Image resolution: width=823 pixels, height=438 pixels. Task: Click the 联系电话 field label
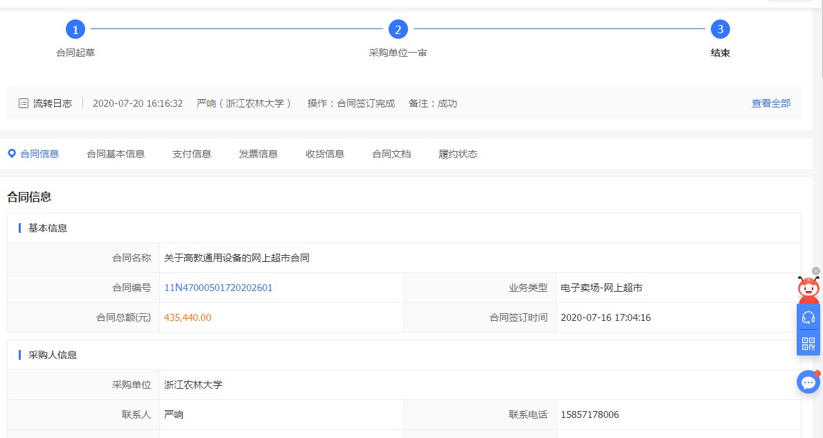[x=528, y=415]
